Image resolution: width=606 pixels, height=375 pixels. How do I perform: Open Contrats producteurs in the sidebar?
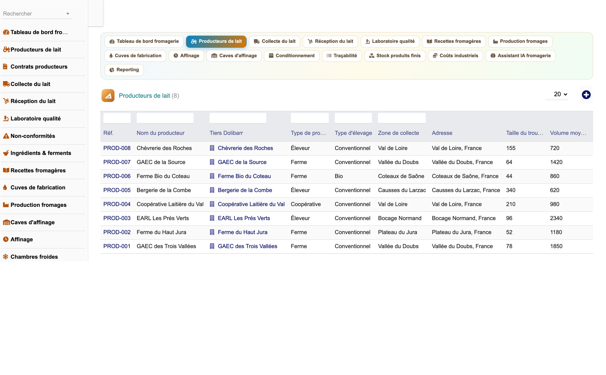39,67
